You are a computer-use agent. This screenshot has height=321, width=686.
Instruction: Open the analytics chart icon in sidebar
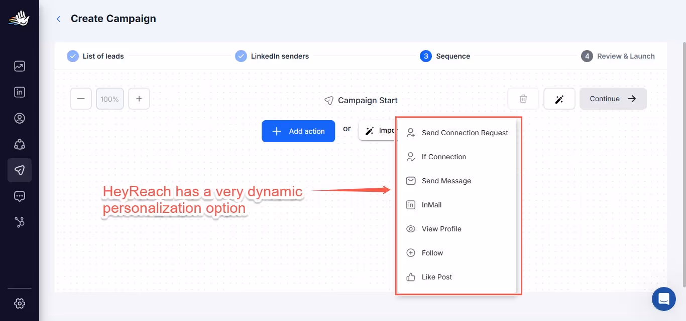click(x=19, y=66)
